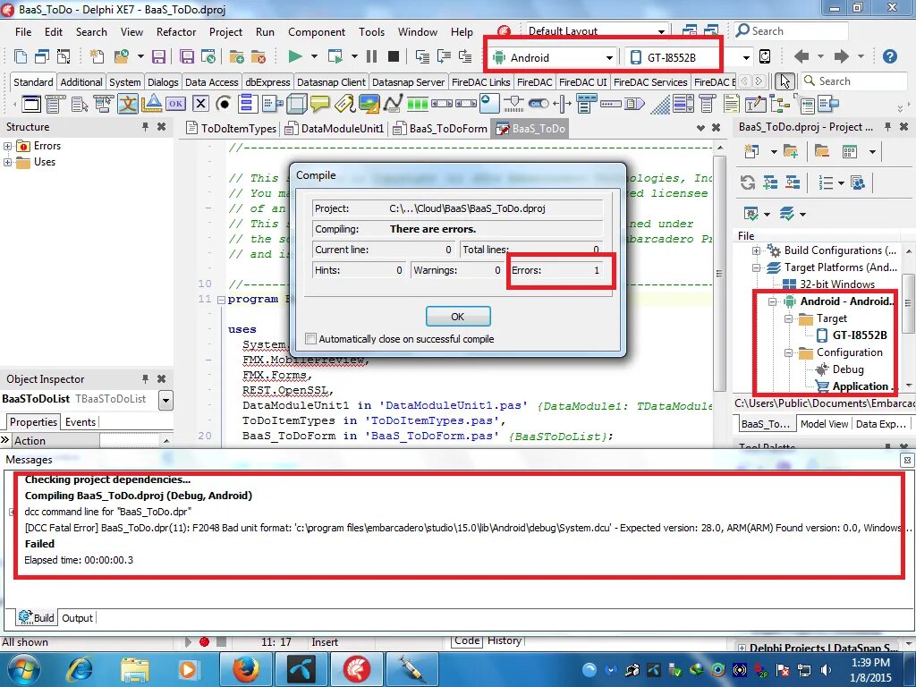Image resolution: width=916 pixels, height=687 pixels.
Task: Select the Additional palette tab
Action: pos(81,82)
